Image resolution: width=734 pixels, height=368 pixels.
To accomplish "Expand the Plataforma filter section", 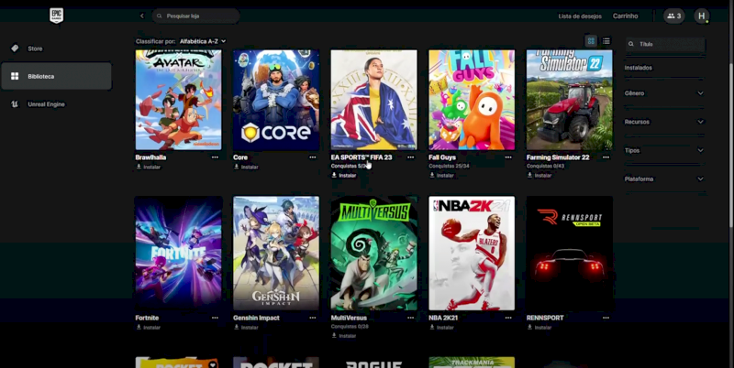I will (x=664, y=179).
